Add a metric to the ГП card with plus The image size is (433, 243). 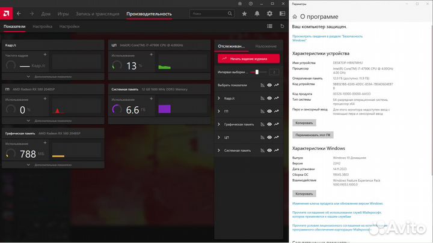[x=45, y=98]
